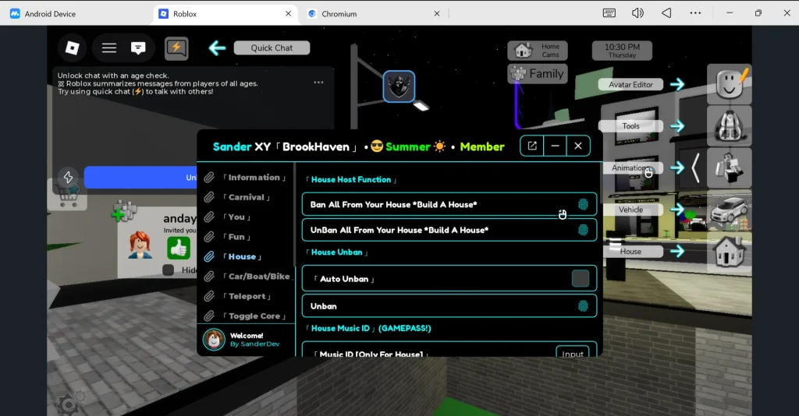Click the Unban button
Viewport: 799px width, 416px height.
449,306
